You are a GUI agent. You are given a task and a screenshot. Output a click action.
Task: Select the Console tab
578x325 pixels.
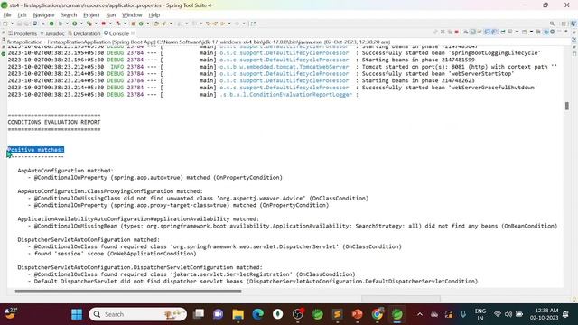pos(117,33)
